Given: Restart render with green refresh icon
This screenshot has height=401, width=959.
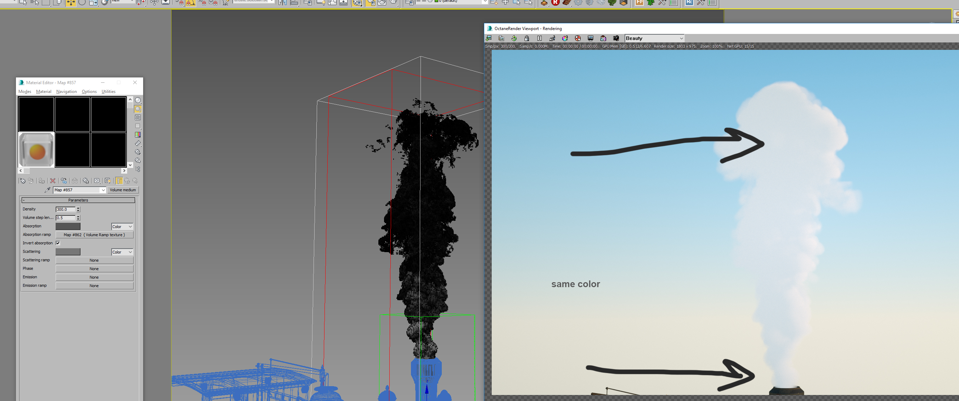Looking at the screenshot, I should click(x=514, y=38).
